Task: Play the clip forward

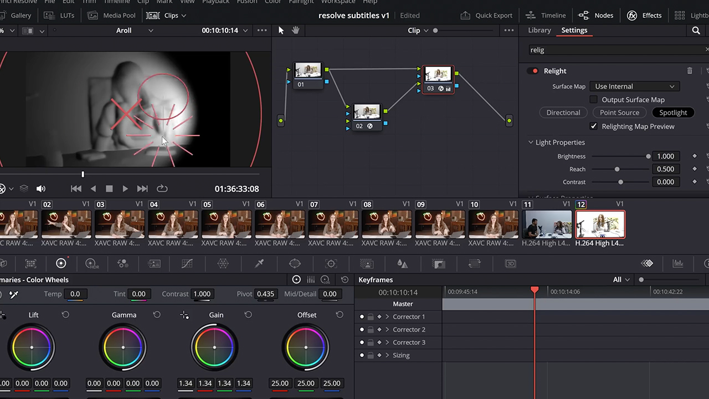Action: click(x=125, y=188)
